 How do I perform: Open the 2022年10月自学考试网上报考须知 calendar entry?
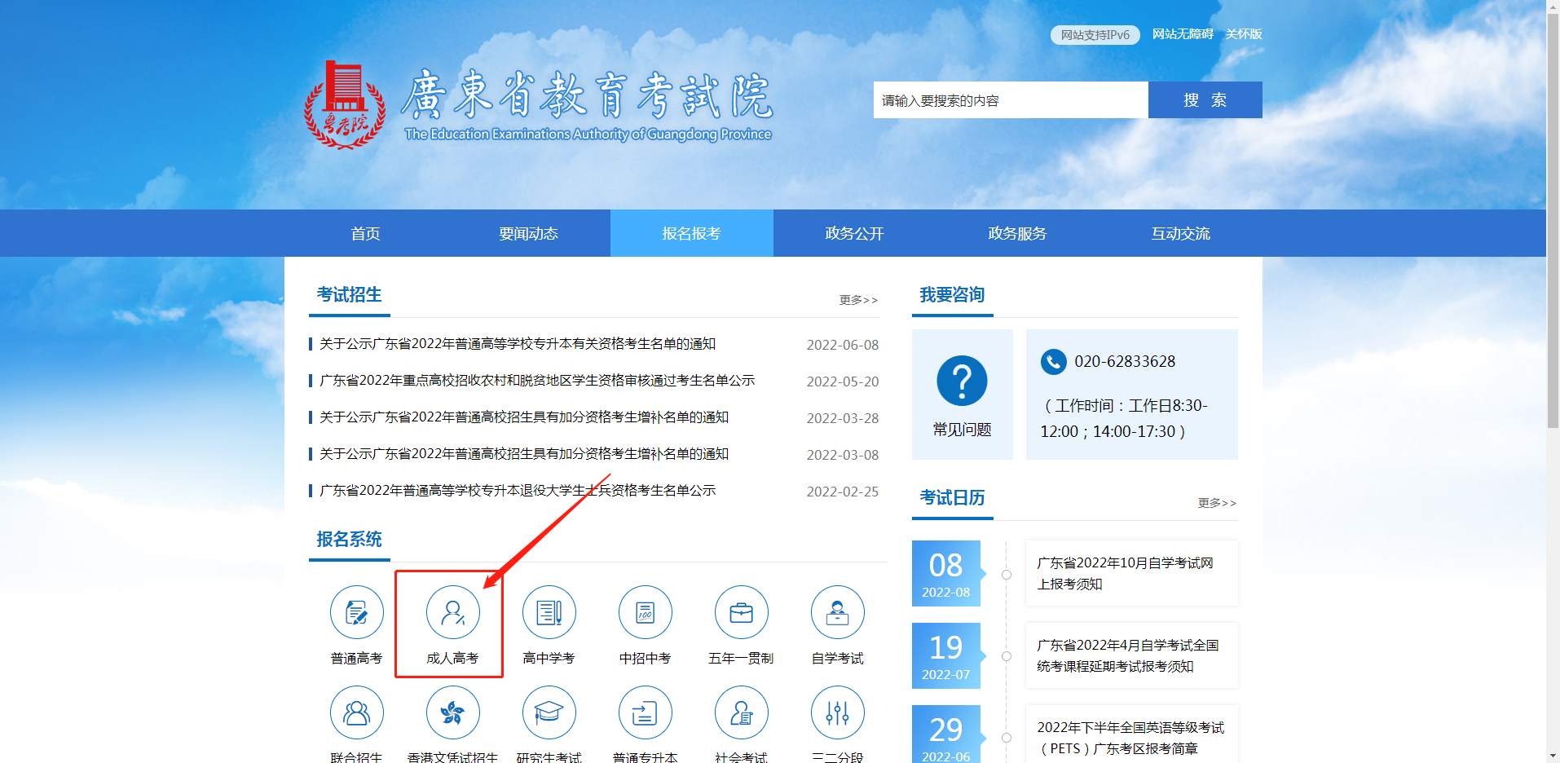point(1131,573)
